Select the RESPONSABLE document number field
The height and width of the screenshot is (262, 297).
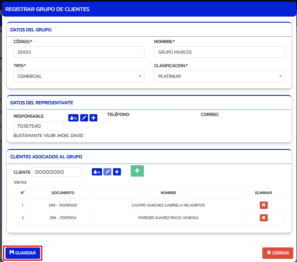pyautogui.click(x=38, y=126)
